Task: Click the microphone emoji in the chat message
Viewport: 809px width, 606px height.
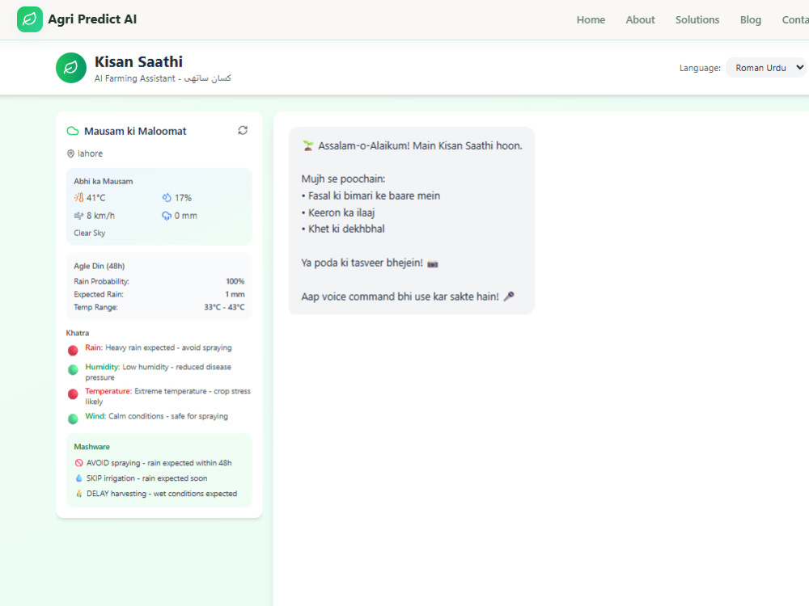Action: (509, 297)
